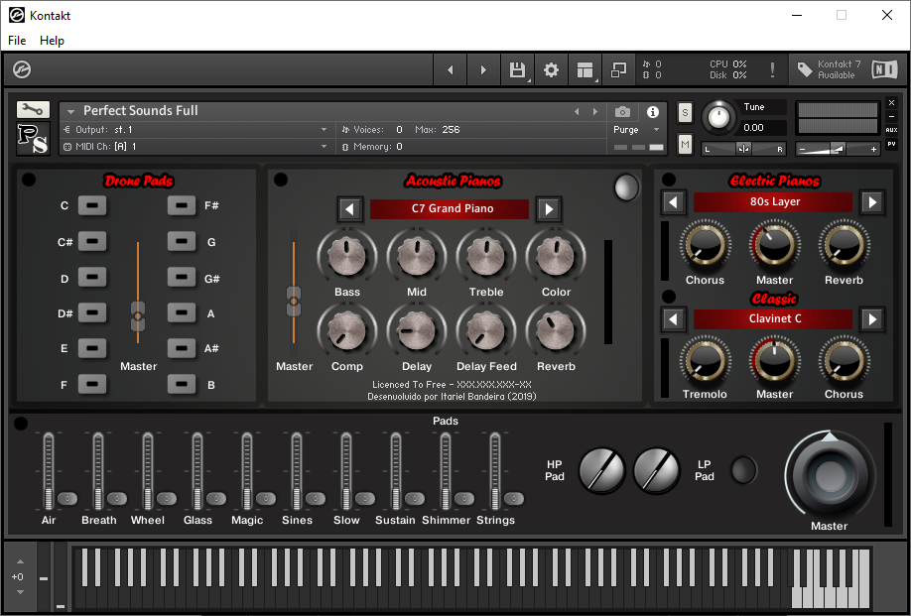The height and width of the screenshot is (616, 911).
Task: Click the Acoustic Pianos Master slider handle
Action: [294, 301]
